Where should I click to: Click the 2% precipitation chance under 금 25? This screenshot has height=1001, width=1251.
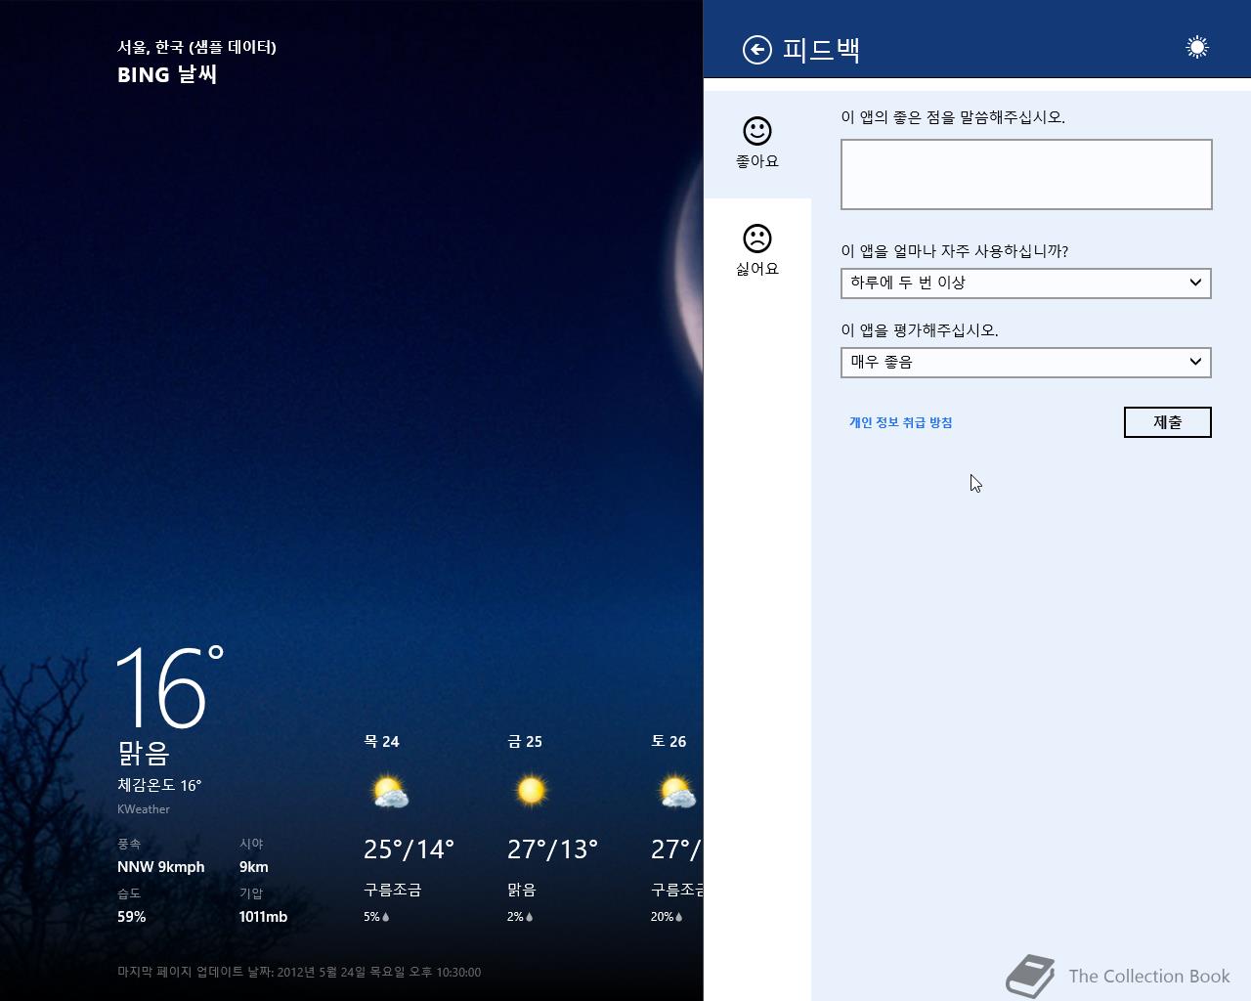(x=520, y=917)
